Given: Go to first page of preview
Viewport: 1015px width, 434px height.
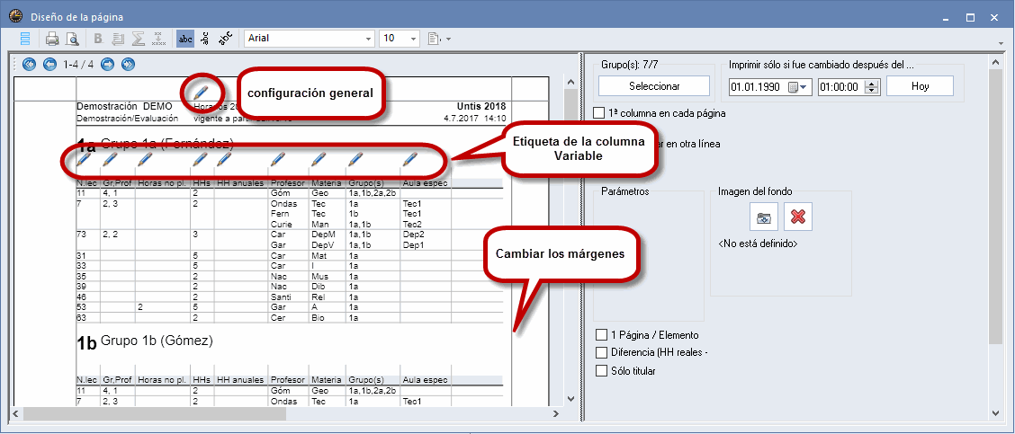Looking at the screenshot, I should click(29, 64).
